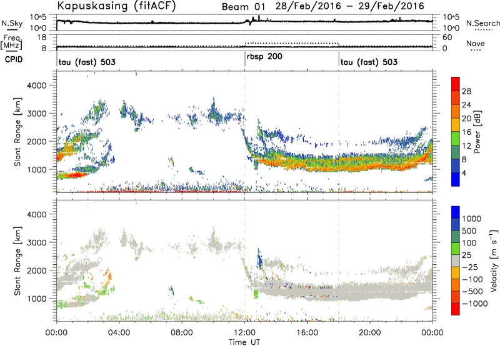Screen dimensions: 500x346
Task: Click the '3000' range tick in Velocity panel
Action: 37,242
